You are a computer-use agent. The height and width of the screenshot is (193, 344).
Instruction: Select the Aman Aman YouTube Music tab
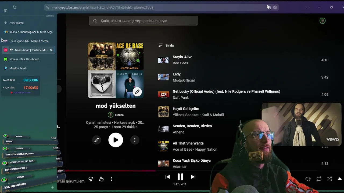(x=28, y=50)
